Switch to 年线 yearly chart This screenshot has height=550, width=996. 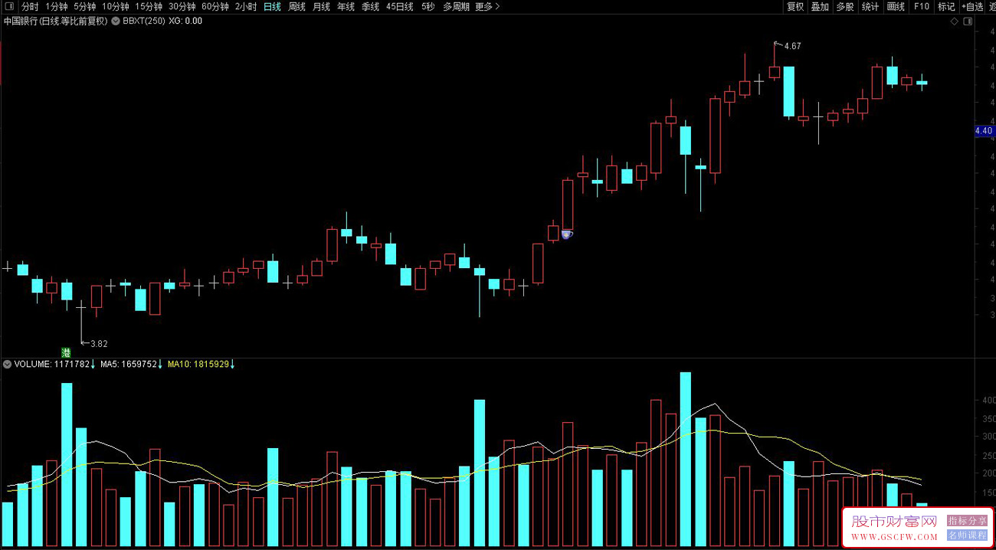click(346, 7)
